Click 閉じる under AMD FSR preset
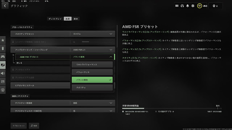 [x=19, y=63]
